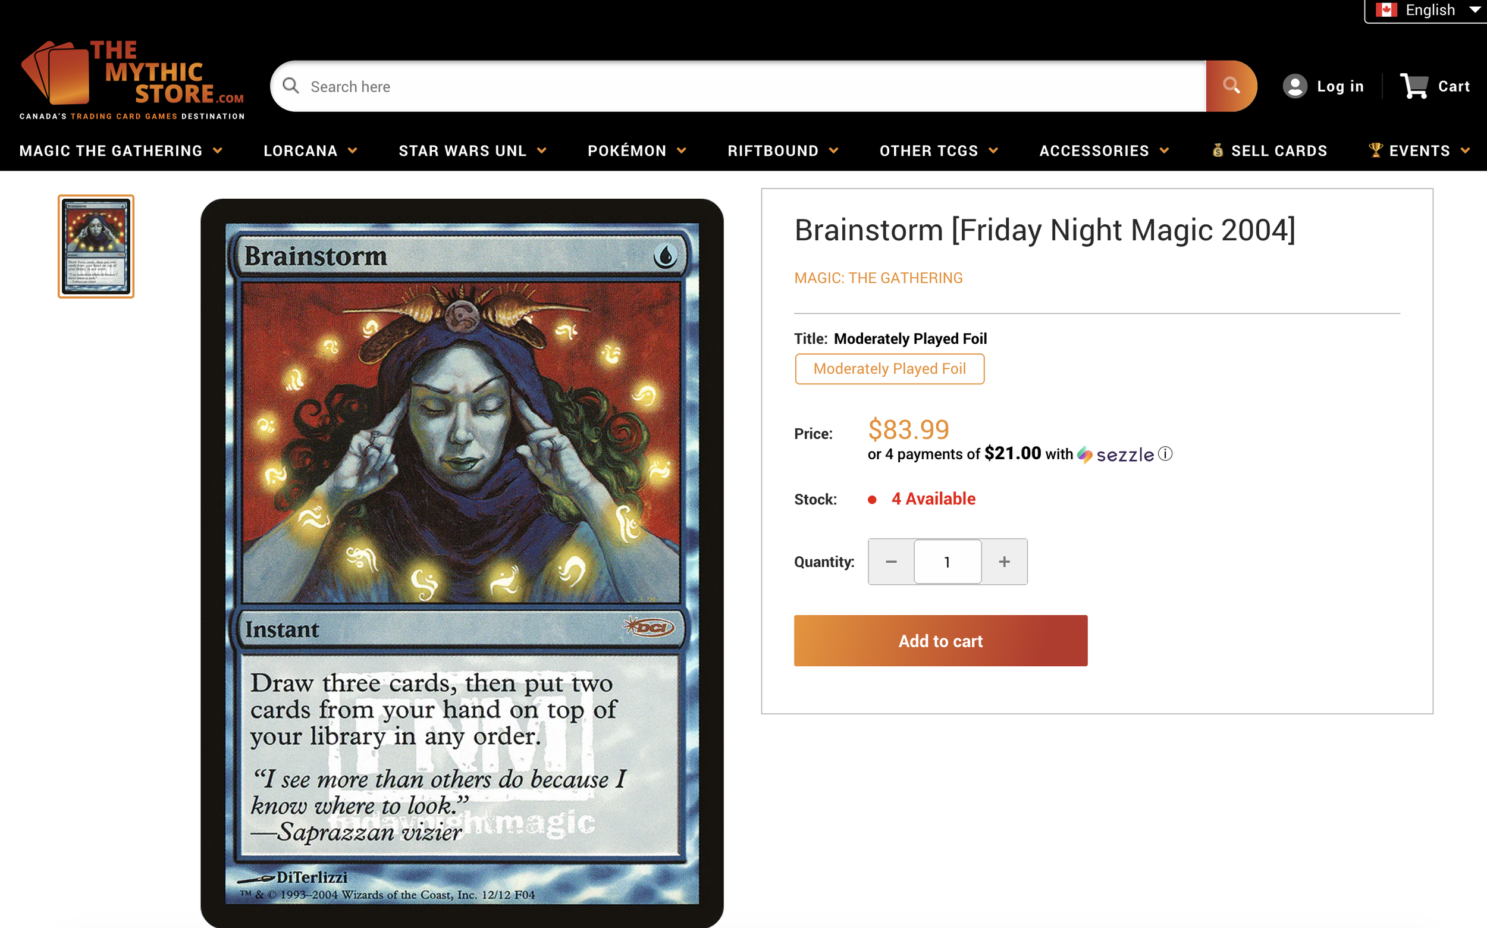The image size is (1487, 928).
Task: Open the Sezzle info icon
Action: pos(1165,453)
